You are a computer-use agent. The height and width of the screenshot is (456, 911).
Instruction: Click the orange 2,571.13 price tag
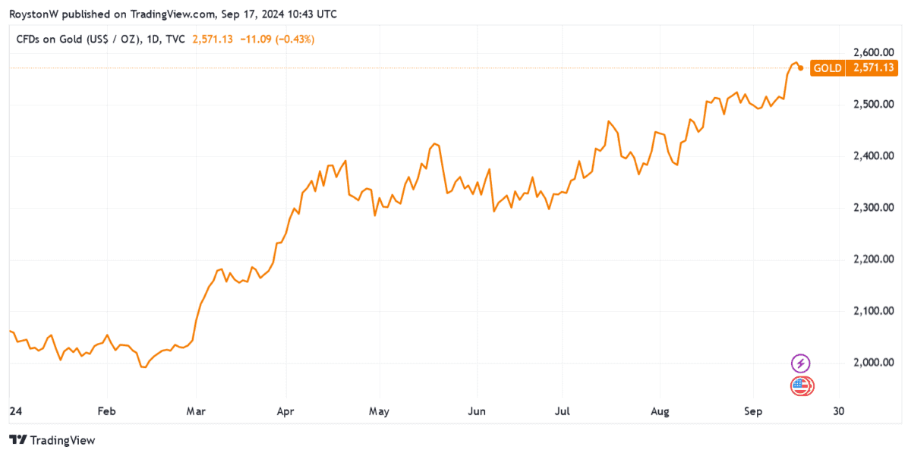tap(873, 68)
